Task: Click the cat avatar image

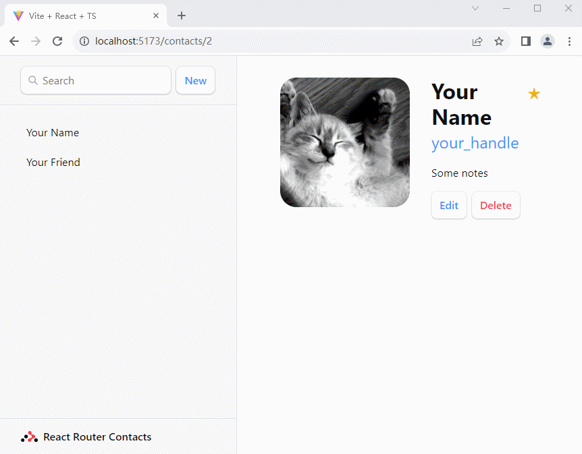Action: tap(344, 142)
